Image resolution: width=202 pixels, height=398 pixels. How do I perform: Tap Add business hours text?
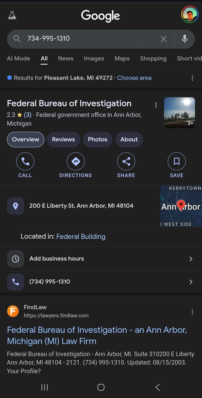[57, 259]
